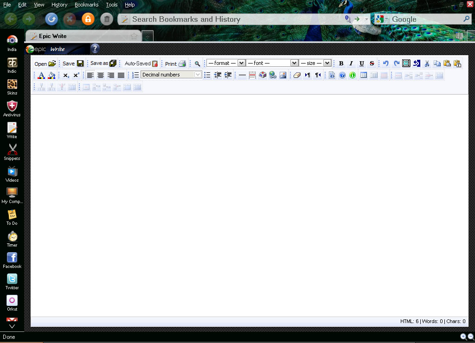Click the Save as button

coord(99,63)
